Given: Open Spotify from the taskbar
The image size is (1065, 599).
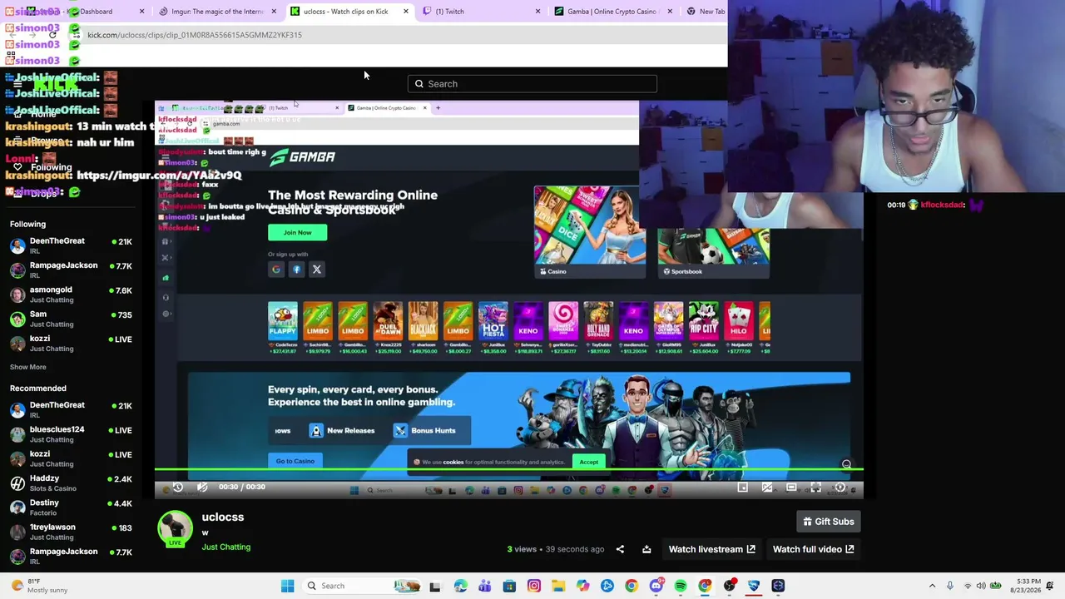Looking at the screenshot, I should [681, 586].
